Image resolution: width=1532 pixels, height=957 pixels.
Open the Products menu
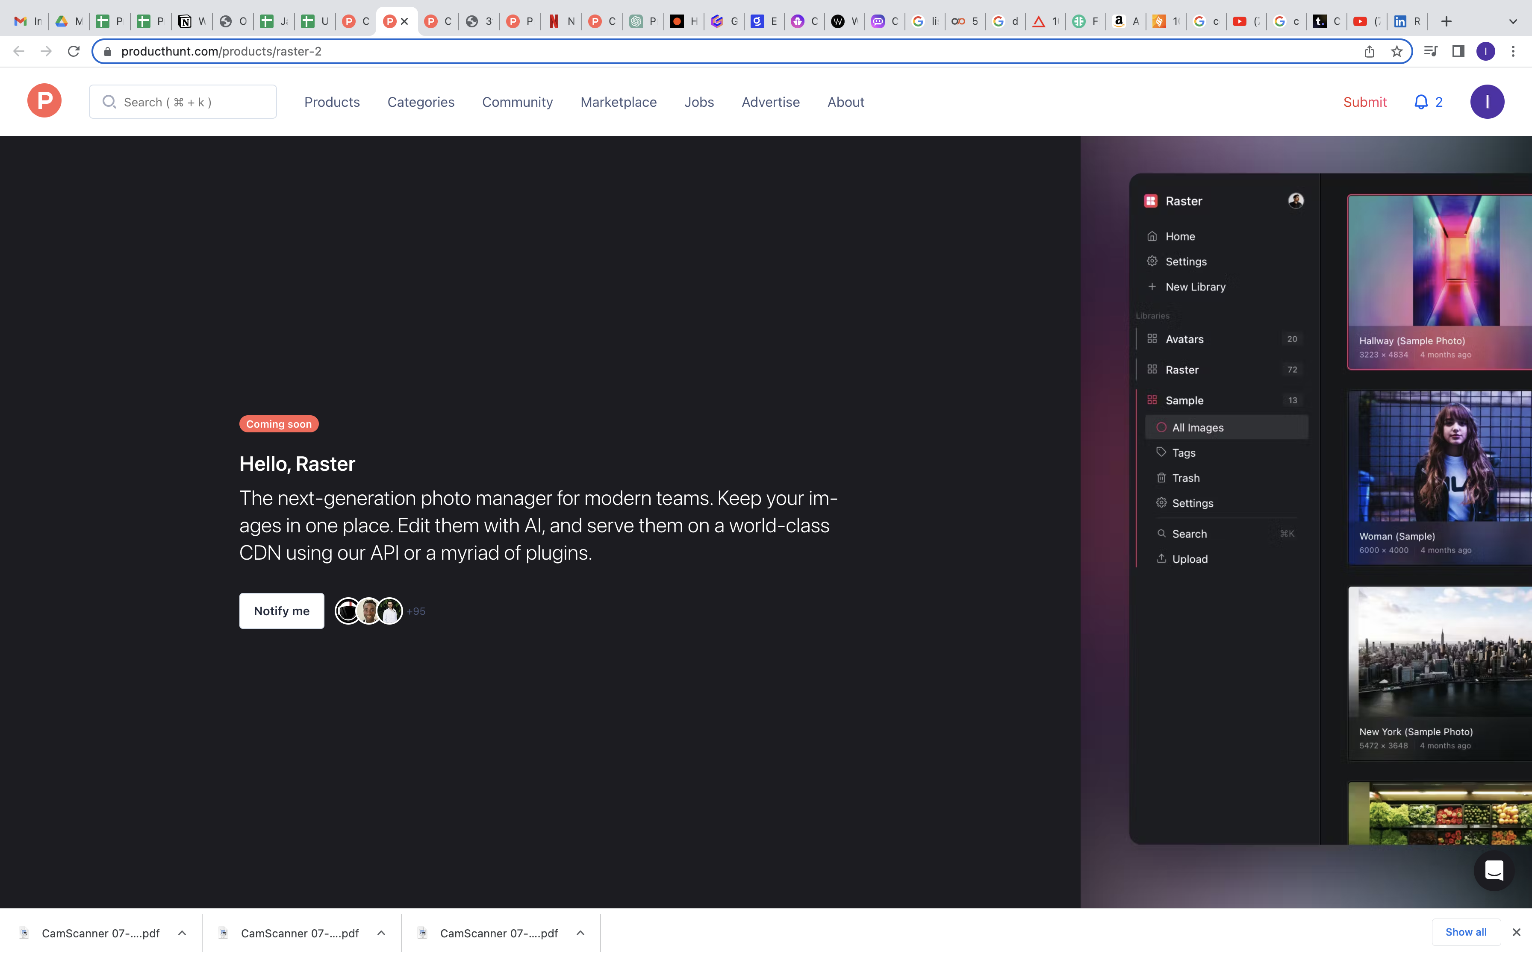click(332, 102)
